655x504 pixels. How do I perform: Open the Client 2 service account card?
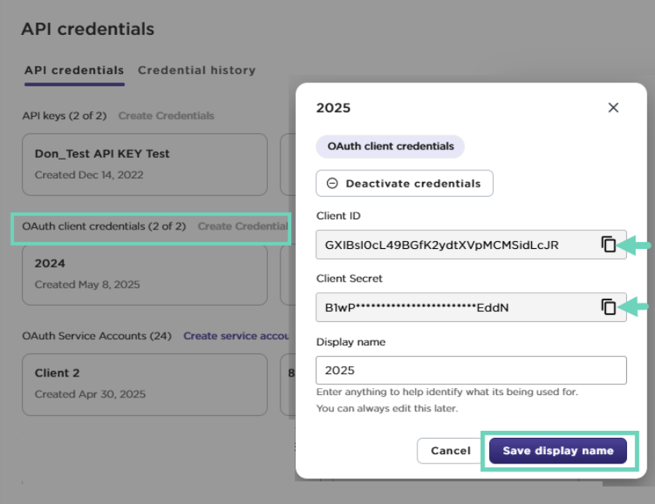[x=145, y=383]
